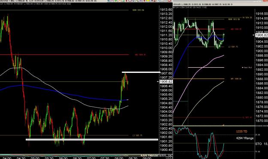Image resolution: width=268 pixels, height=159 pixels.
Task: Click the 1909.20 price label on left axis
Action: (166, 57)
